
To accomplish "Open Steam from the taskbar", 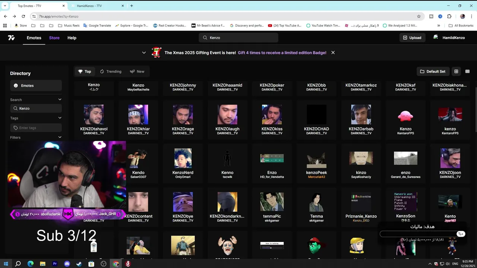I will point(79,264).
